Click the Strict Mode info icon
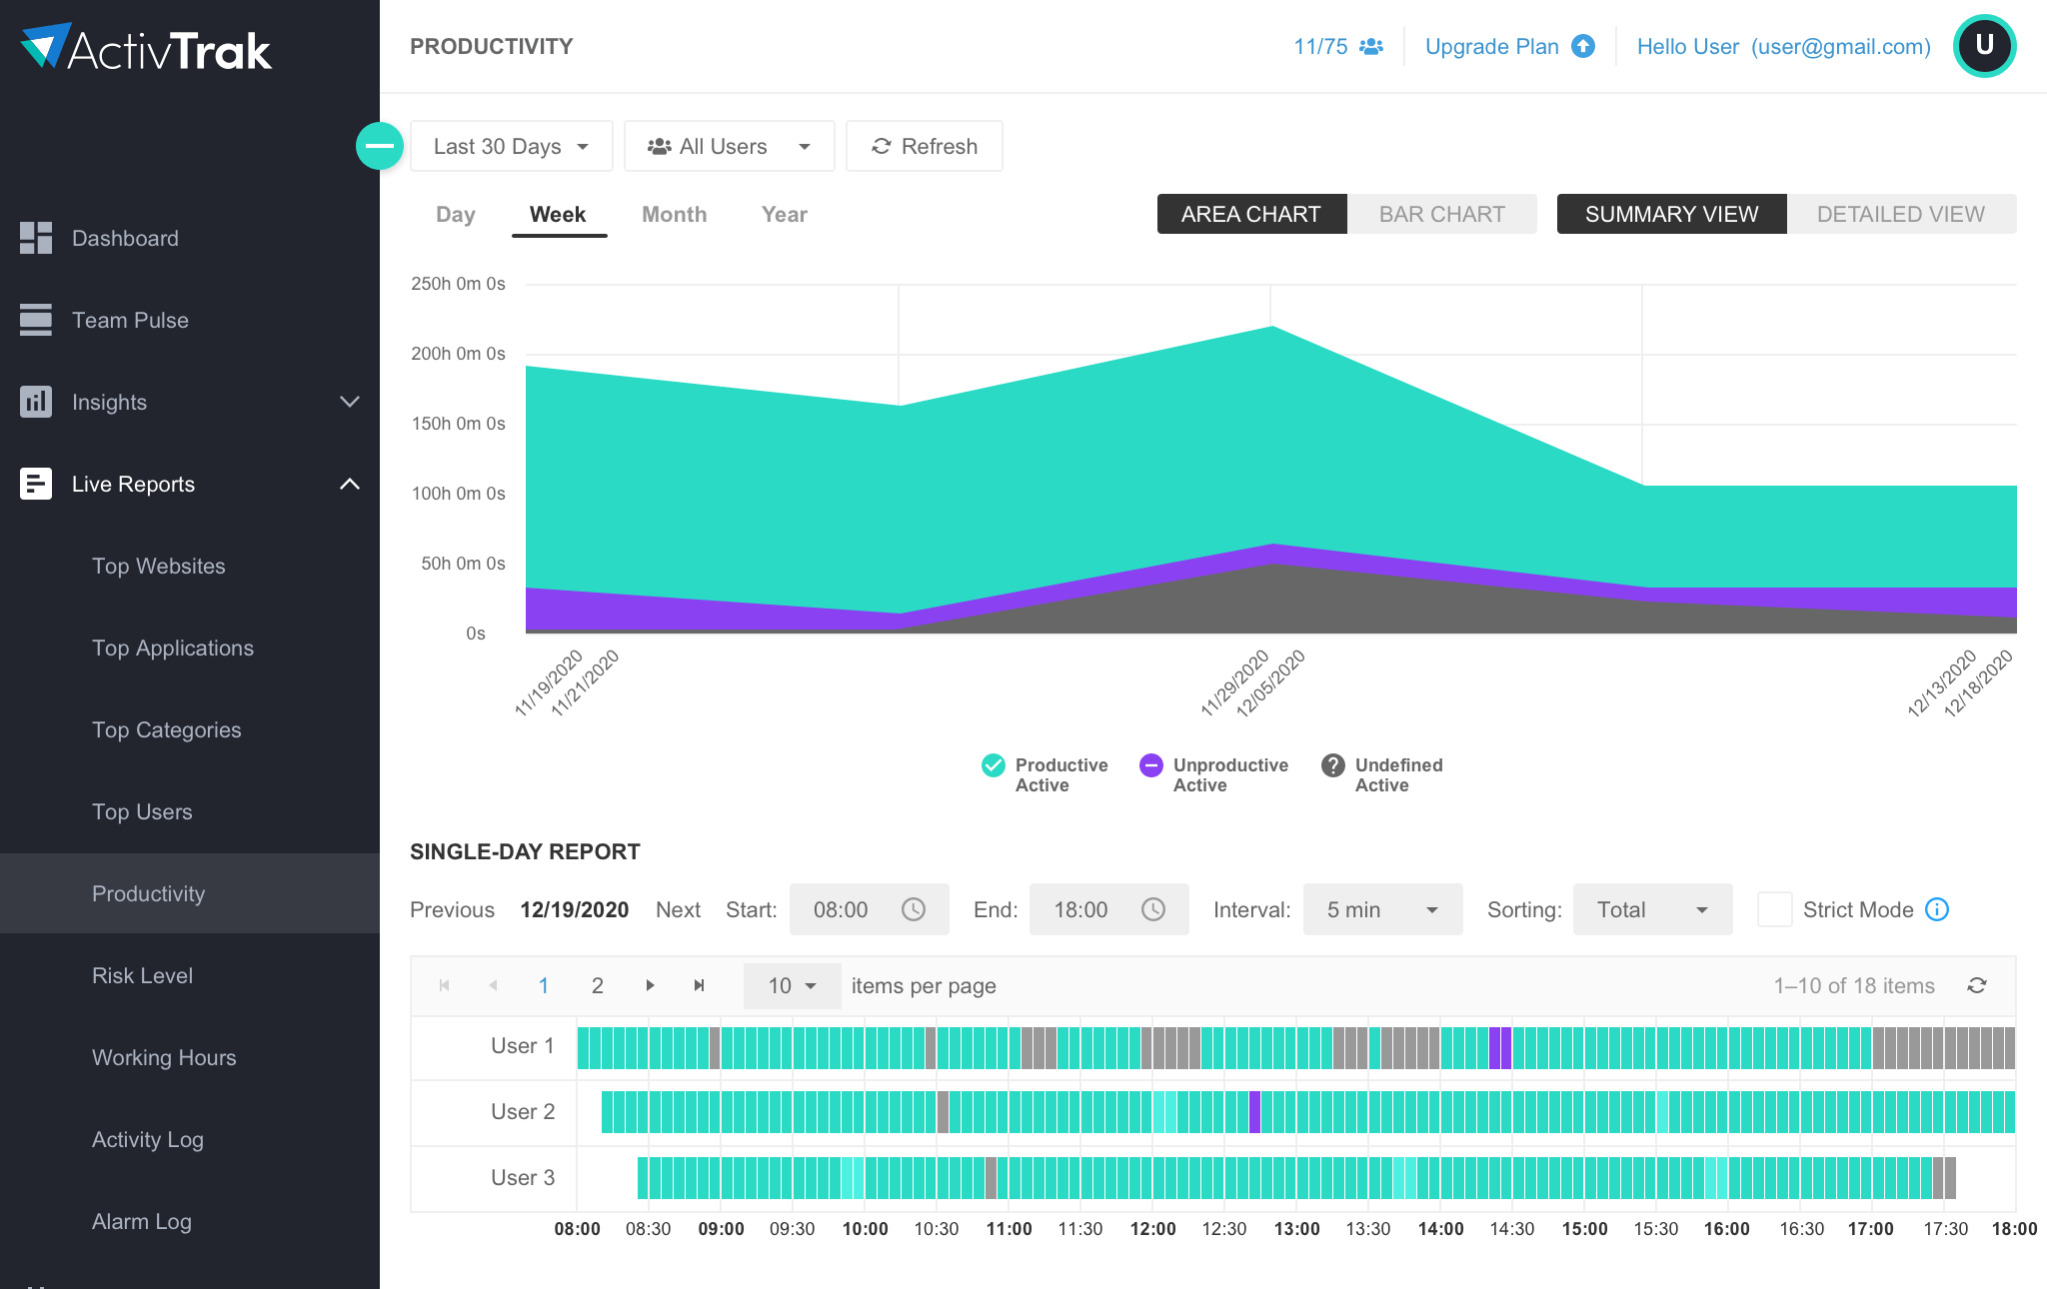The width and height of the screenshot is (2047, 1289). pos(1938,909)
